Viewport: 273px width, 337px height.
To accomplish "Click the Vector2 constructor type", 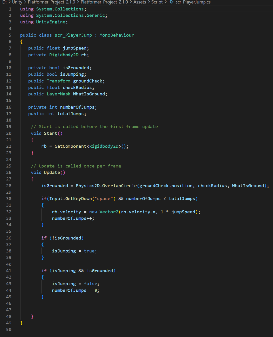I will (101, 212).
